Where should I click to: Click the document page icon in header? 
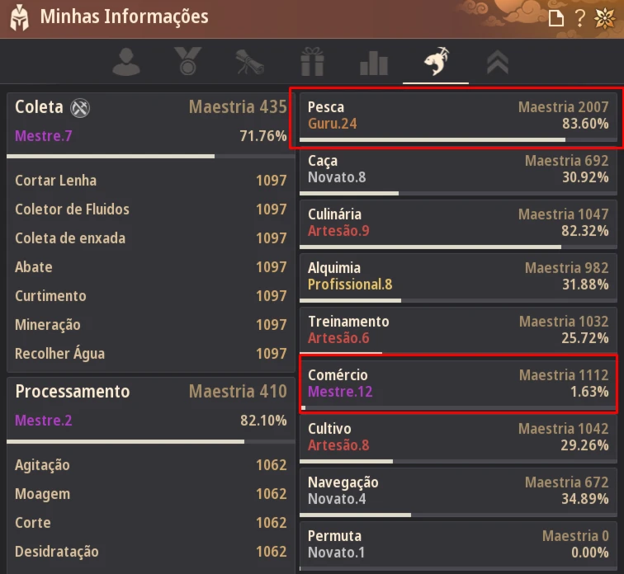point(556,18)
